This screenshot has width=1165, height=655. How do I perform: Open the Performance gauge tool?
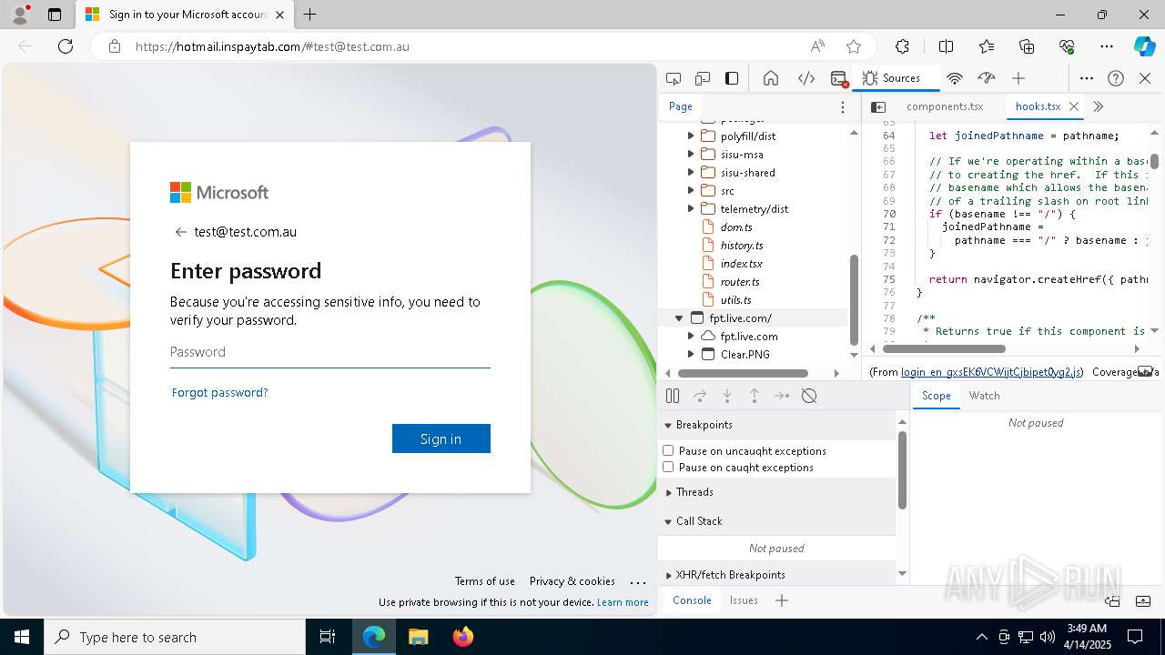click(987, 78)
